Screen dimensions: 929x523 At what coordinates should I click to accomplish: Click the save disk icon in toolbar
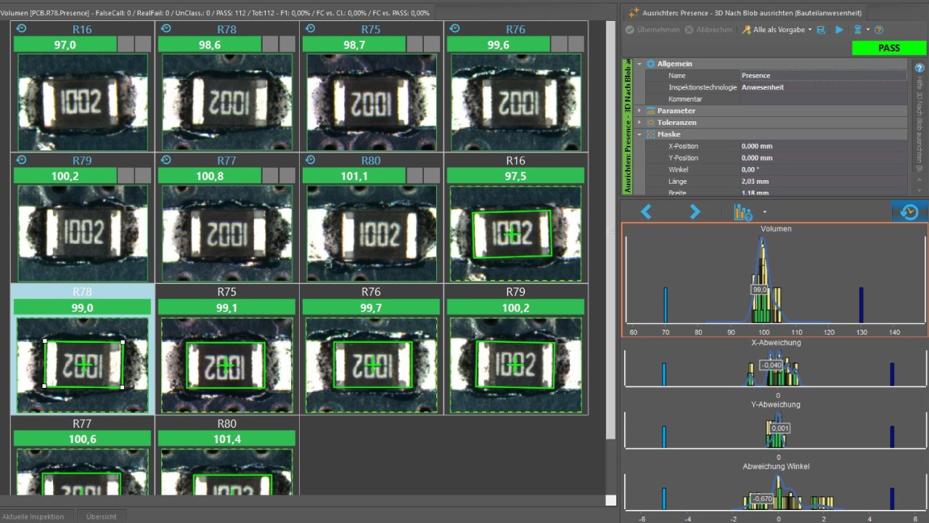pyautogui.click(x=821, y=30)
